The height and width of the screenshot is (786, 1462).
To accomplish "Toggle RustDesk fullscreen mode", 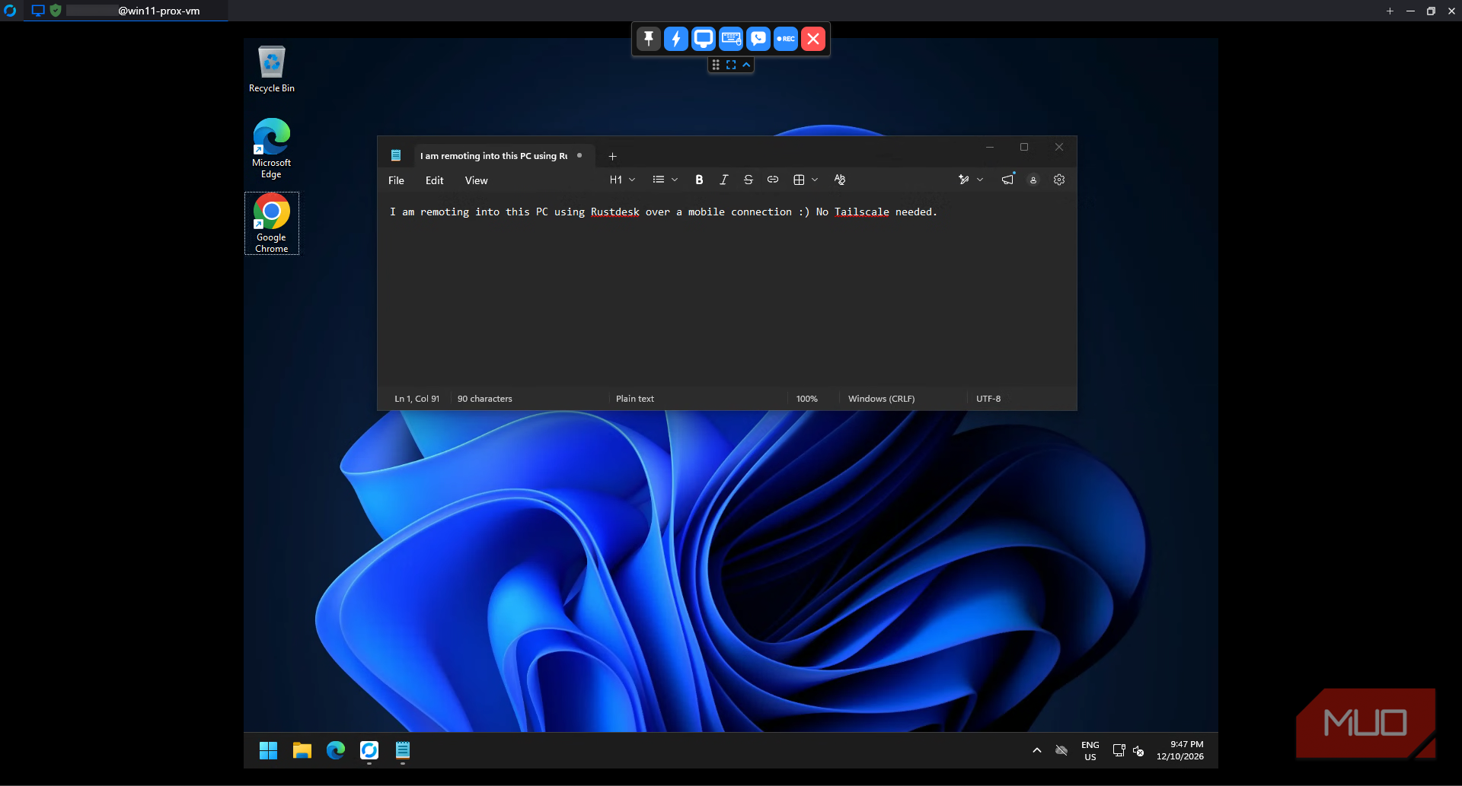I will coord(731,65).
